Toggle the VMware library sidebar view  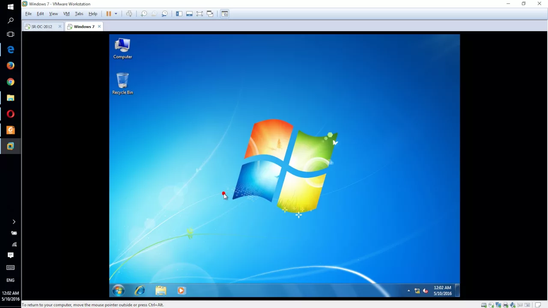179,14
